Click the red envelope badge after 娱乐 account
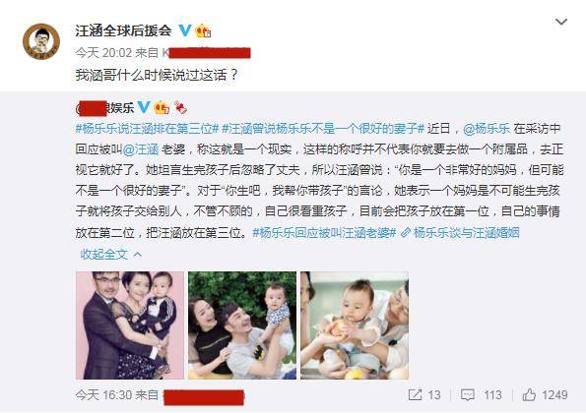586x413 pixels. (x=180, y=107)
